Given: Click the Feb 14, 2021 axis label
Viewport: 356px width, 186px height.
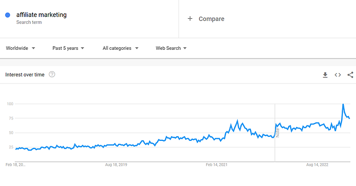Looking at the screenshot, I should (217, 165).
